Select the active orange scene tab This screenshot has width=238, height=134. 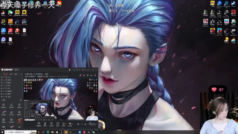coord(5,74)
